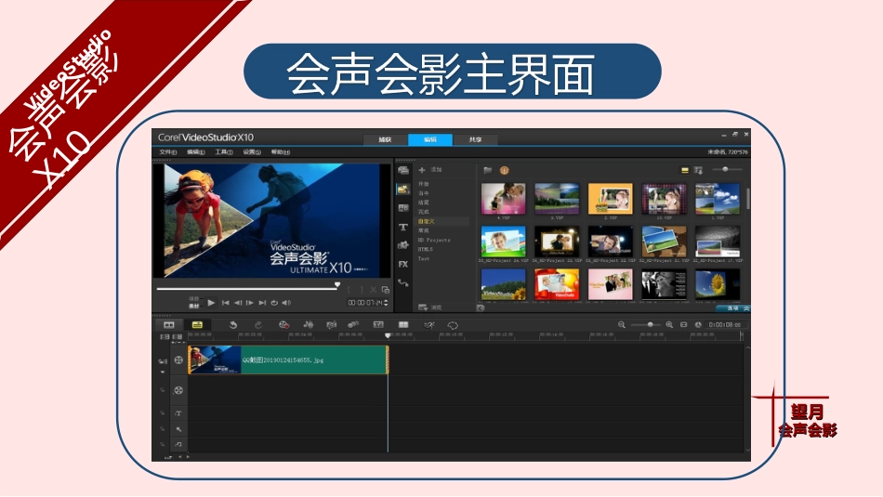Click the sort clips icon in library
This screenshot has height=497, width=883.
coord(699,170)
